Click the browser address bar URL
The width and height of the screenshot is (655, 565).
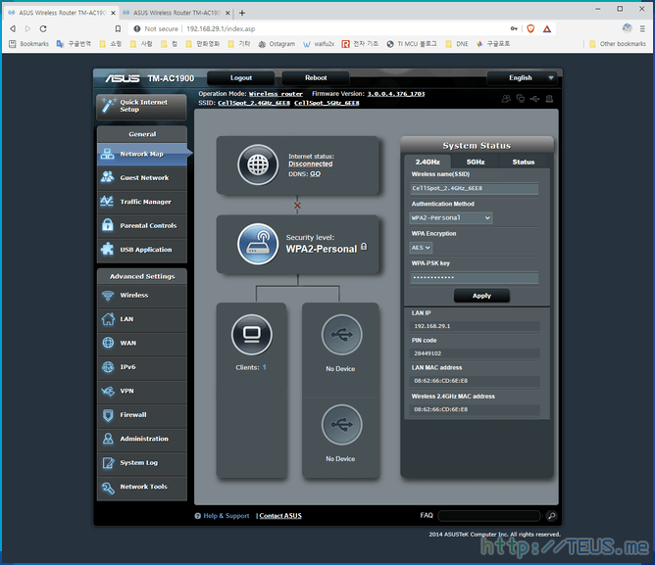click(221, 28)
